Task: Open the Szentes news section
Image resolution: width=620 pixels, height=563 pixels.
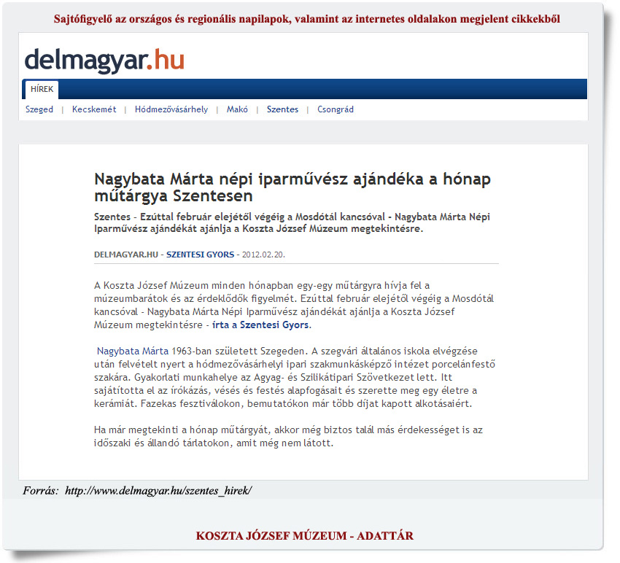Action: click(282, 109)
